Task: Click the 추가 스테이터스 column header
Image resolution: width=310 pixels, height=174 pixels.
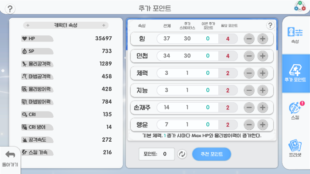Action: pyautogui.click(x=187, y=26)
